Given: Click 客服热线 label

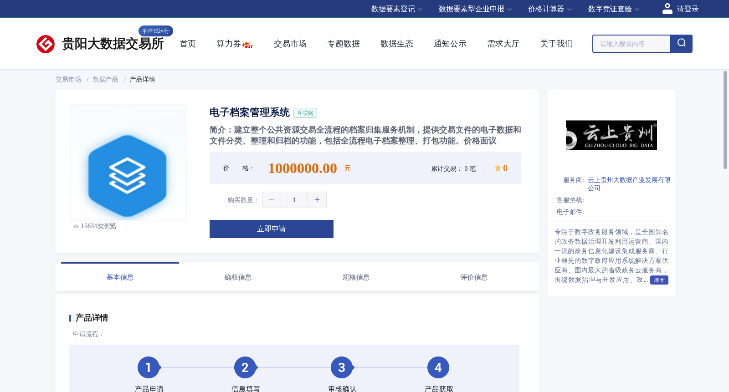Looking at the screenshot, I should point(570,200).
